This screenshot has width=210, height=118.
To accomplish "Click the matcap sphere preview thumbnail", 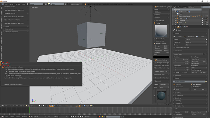I will coord(161,31).
